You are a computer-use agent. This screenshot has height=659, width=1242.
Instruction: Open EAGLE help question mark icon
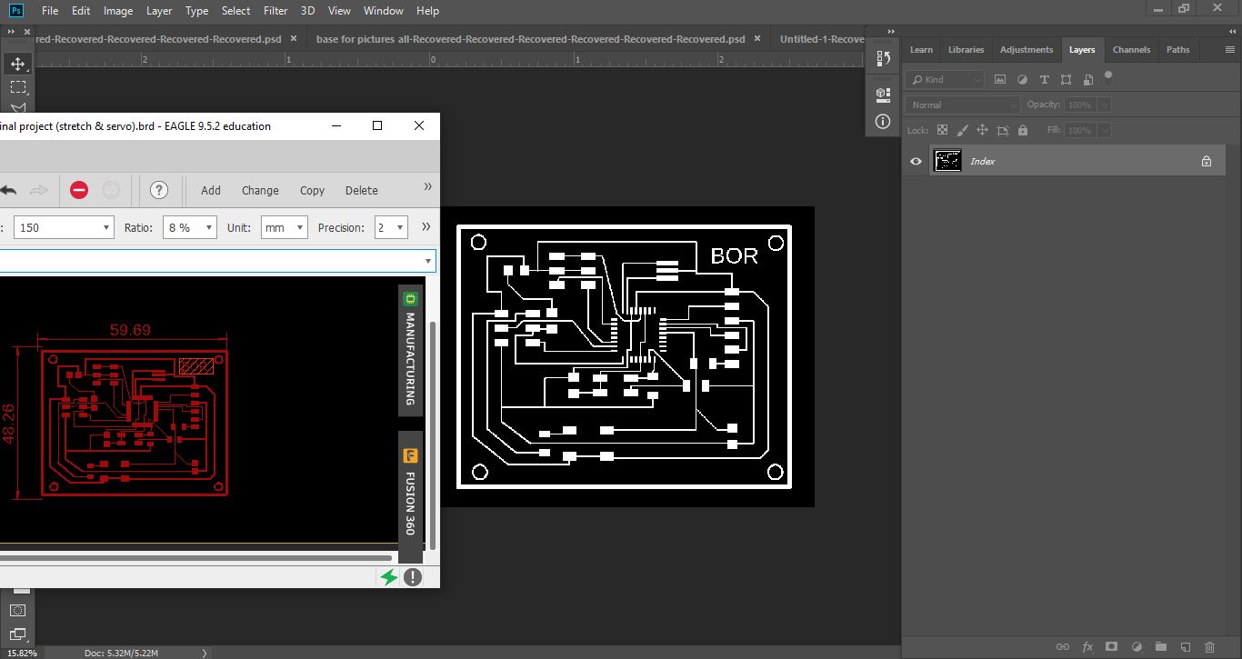tap(159, 190)
